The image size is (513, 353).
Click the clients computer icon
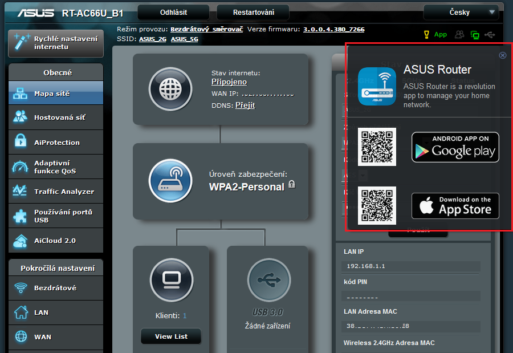coord(172,280)
